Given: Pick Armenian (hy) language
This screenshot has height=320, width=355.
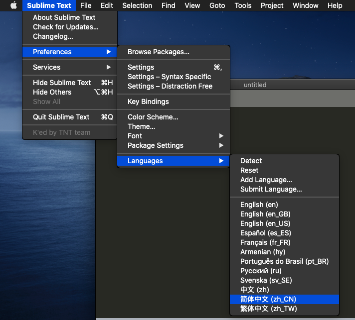Looking at the screenshot, I should 284,252.
